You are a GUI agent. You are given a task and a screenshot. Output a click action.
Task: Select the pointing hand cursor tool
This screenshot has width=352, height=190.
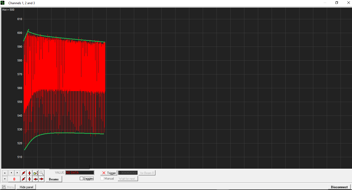36,173
